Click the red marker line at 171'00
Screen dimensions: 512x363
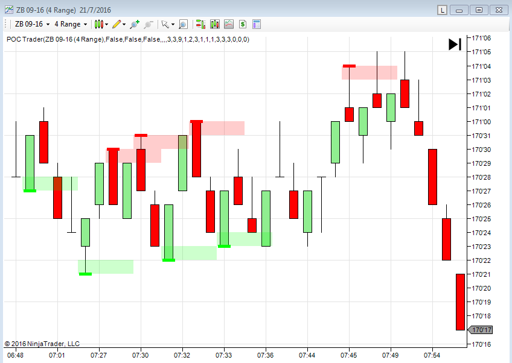pos(196,122)
